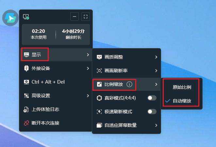
Task: Open the 显示 menu item
Action: click(x=56, y=55)
